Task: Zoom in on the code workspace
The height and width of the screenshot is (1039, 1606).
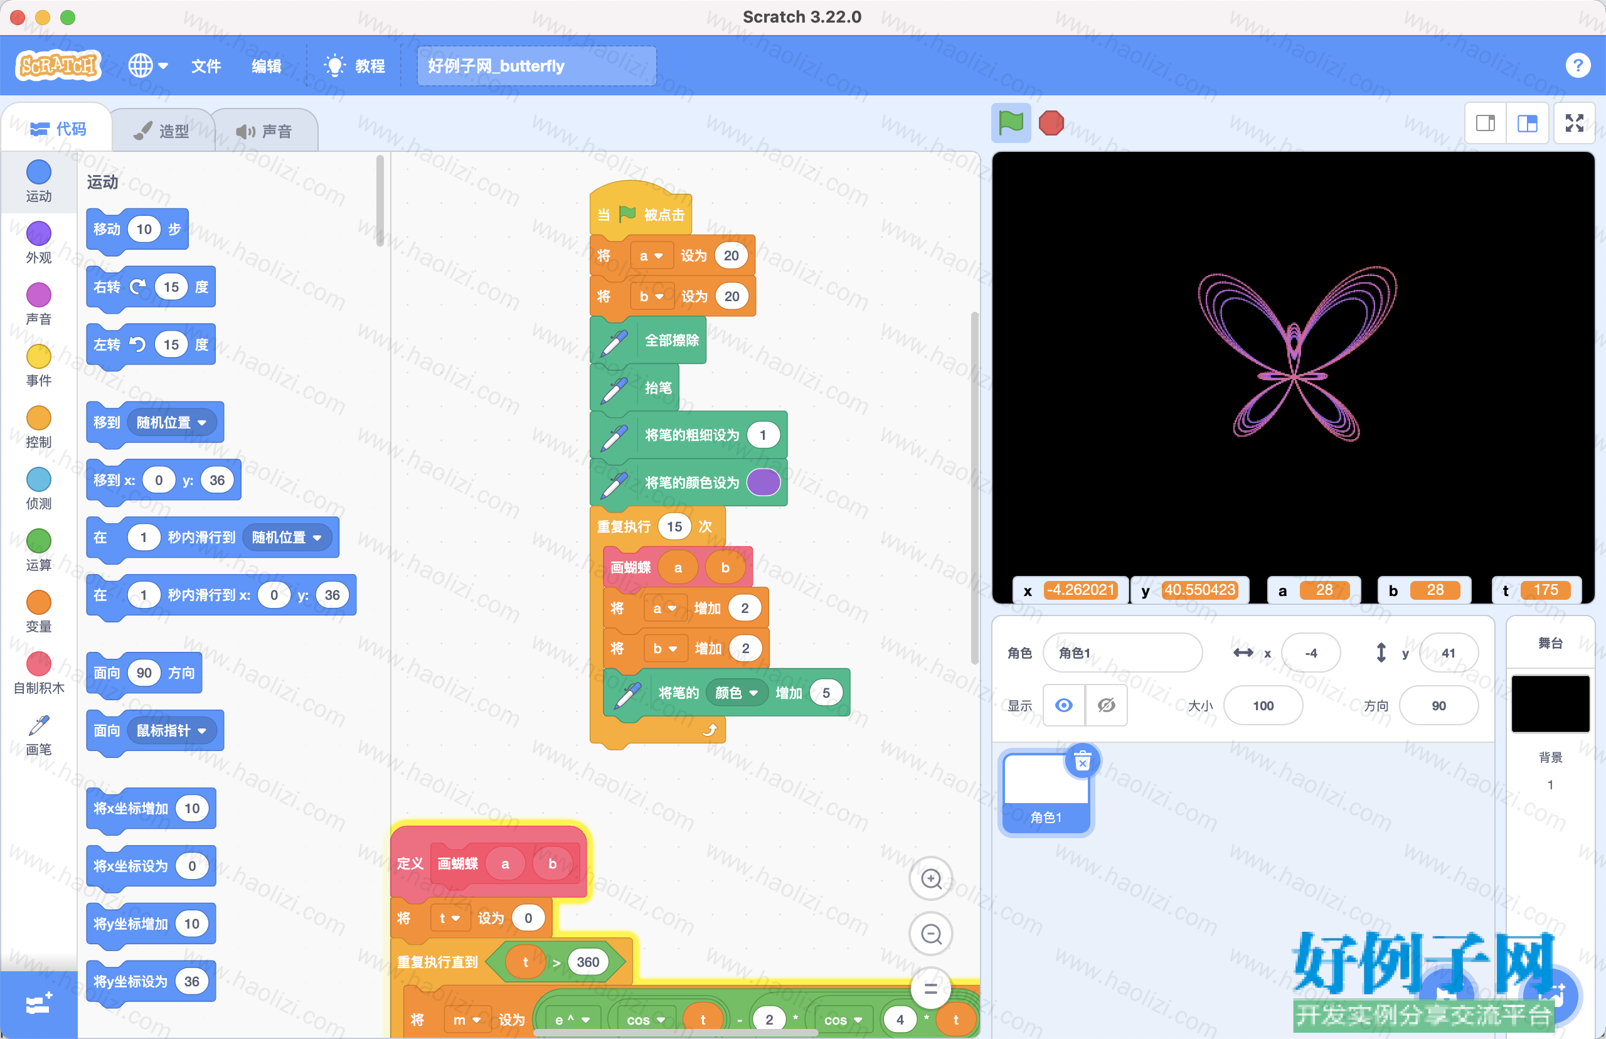Action: tap(931, 878)
